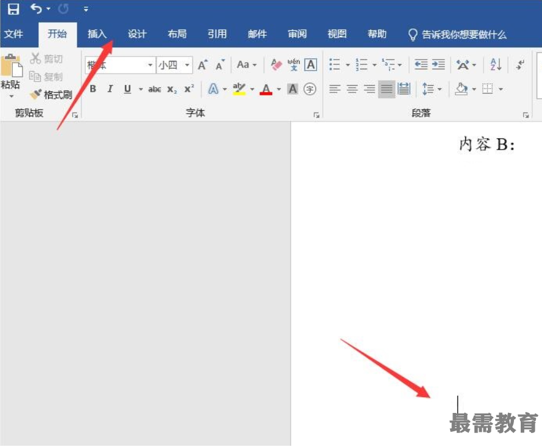
Task: Toggle character shading A icon
Action: point(293,89)
